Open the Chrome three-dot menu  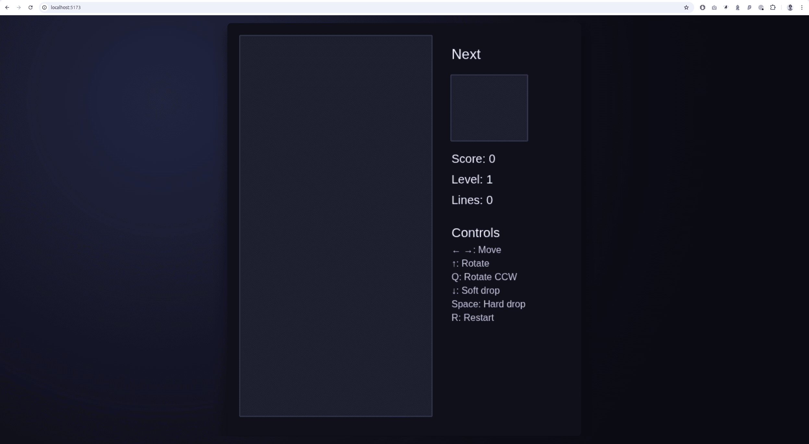[802, 7]
